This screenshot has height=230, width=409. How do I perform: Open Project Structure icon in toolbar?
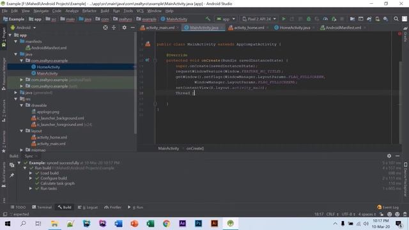352,19
